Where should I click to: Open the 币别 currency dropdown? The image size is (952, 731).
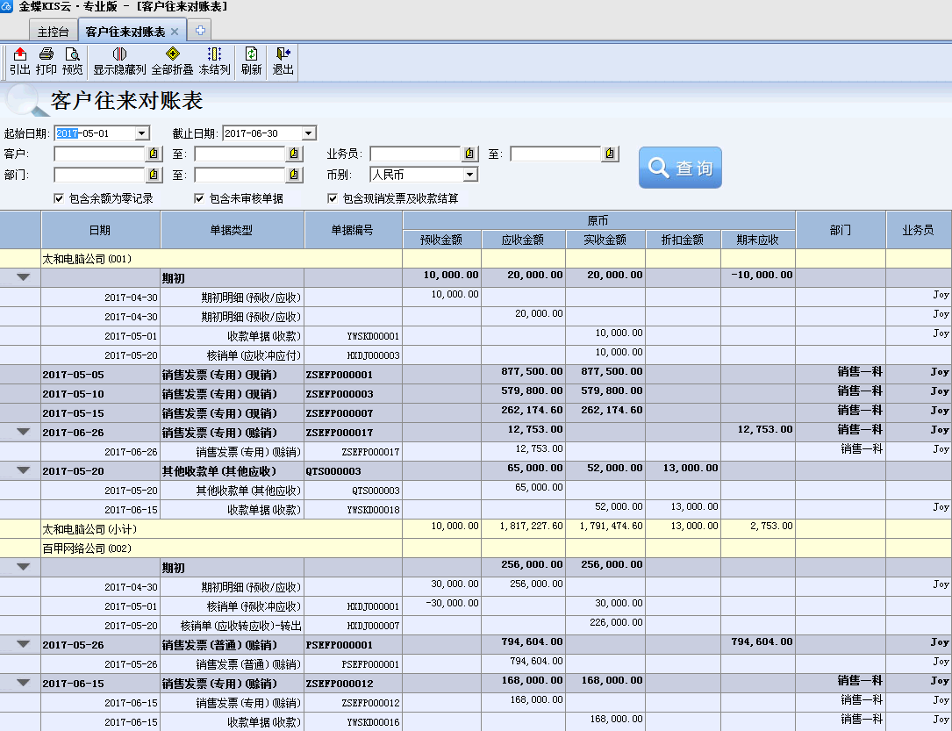click(470, 175)
